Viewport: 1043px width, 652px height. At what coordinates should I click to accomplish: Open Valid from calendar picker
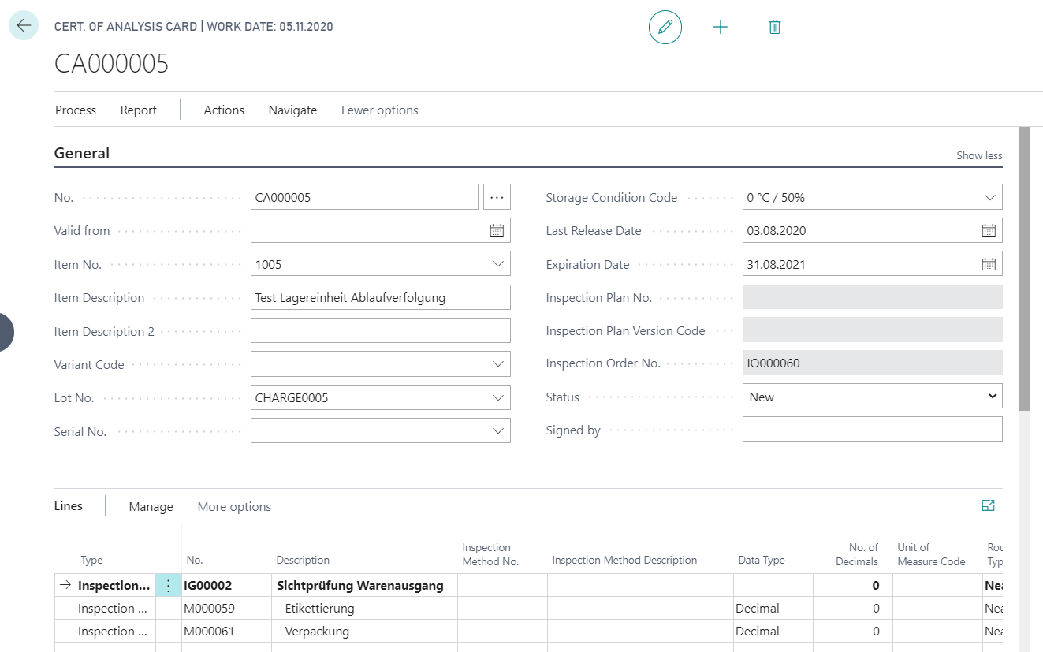[497, 231]
